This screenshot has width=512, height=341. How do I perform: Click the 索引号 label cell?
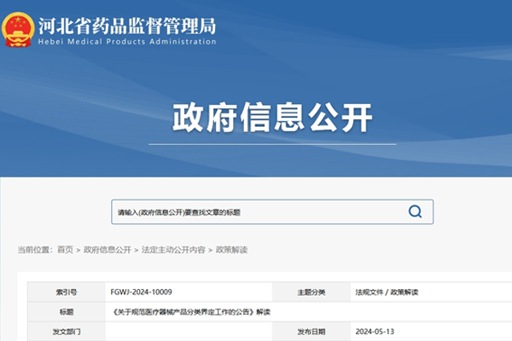click(66, 292)
